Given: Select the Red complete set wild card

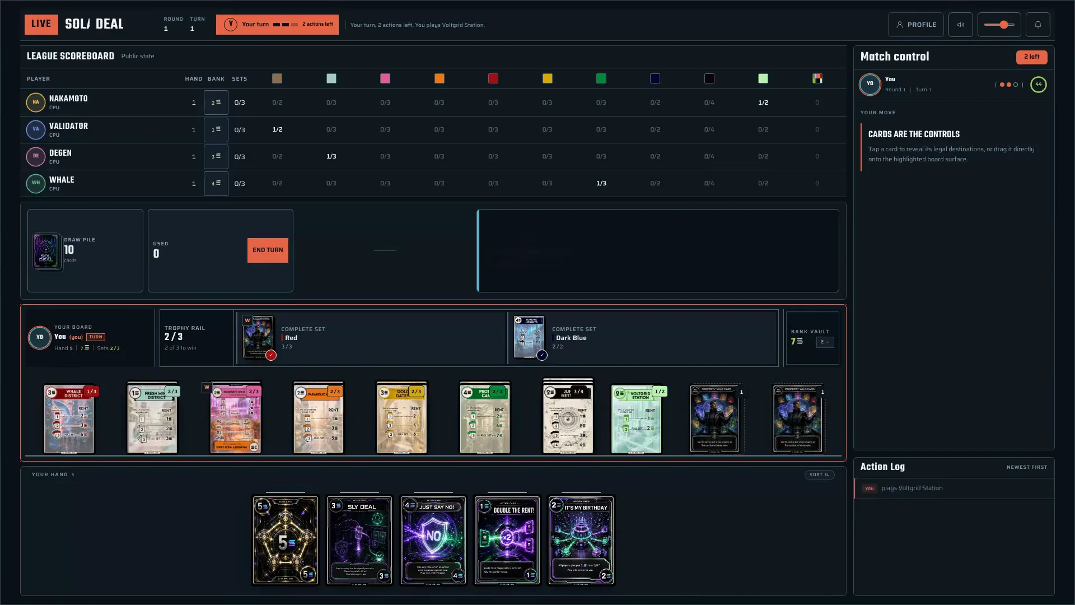Looking at the screenshot, I should (258, 337).
